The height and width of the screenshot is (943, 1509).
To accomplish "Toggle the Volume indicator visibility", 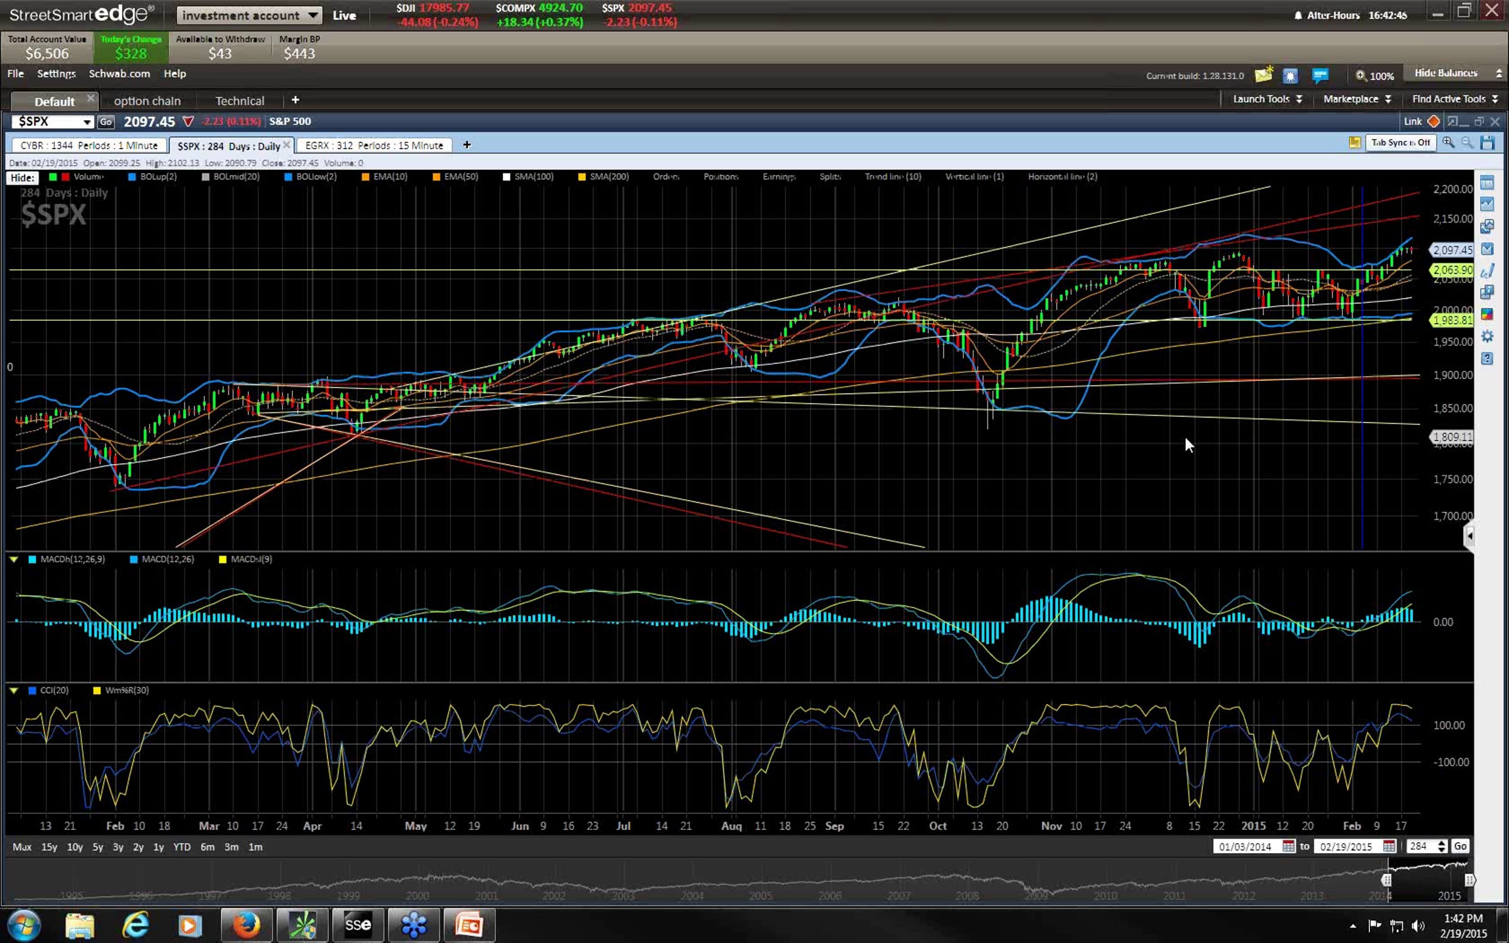I will [88, 177].
